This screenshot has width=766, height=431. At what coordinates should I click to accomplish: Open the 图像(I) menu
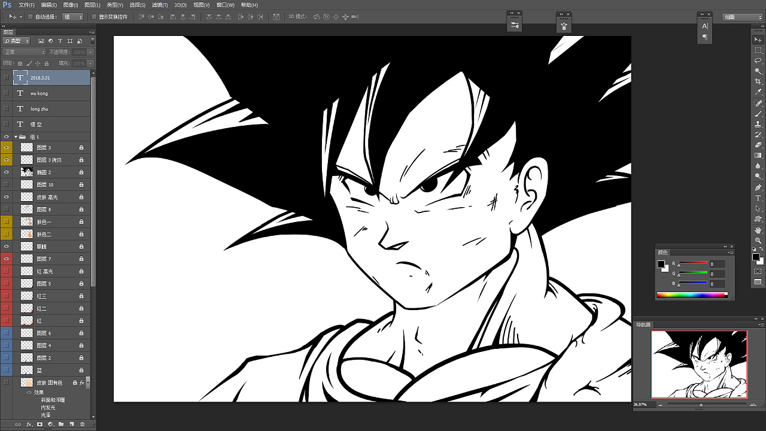[x=71, y=5]
